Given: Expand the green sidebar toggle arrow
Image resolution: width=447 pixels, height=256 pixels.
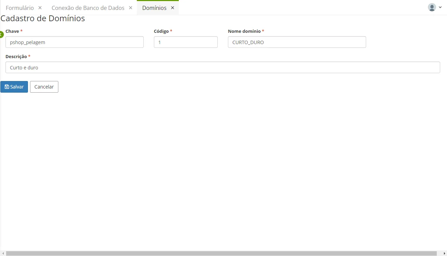Looking at the screenshot, I should point(1,34).
